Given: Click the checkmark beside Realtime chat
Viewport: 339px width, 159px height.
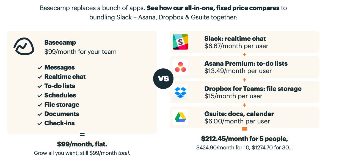Looking at the screenshot, I should (40, 77).
